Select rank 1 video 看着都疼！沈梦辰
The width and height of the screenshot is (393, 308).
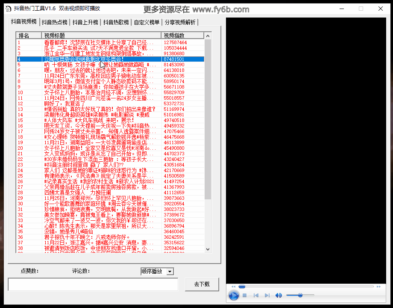(x=111, y=42)
